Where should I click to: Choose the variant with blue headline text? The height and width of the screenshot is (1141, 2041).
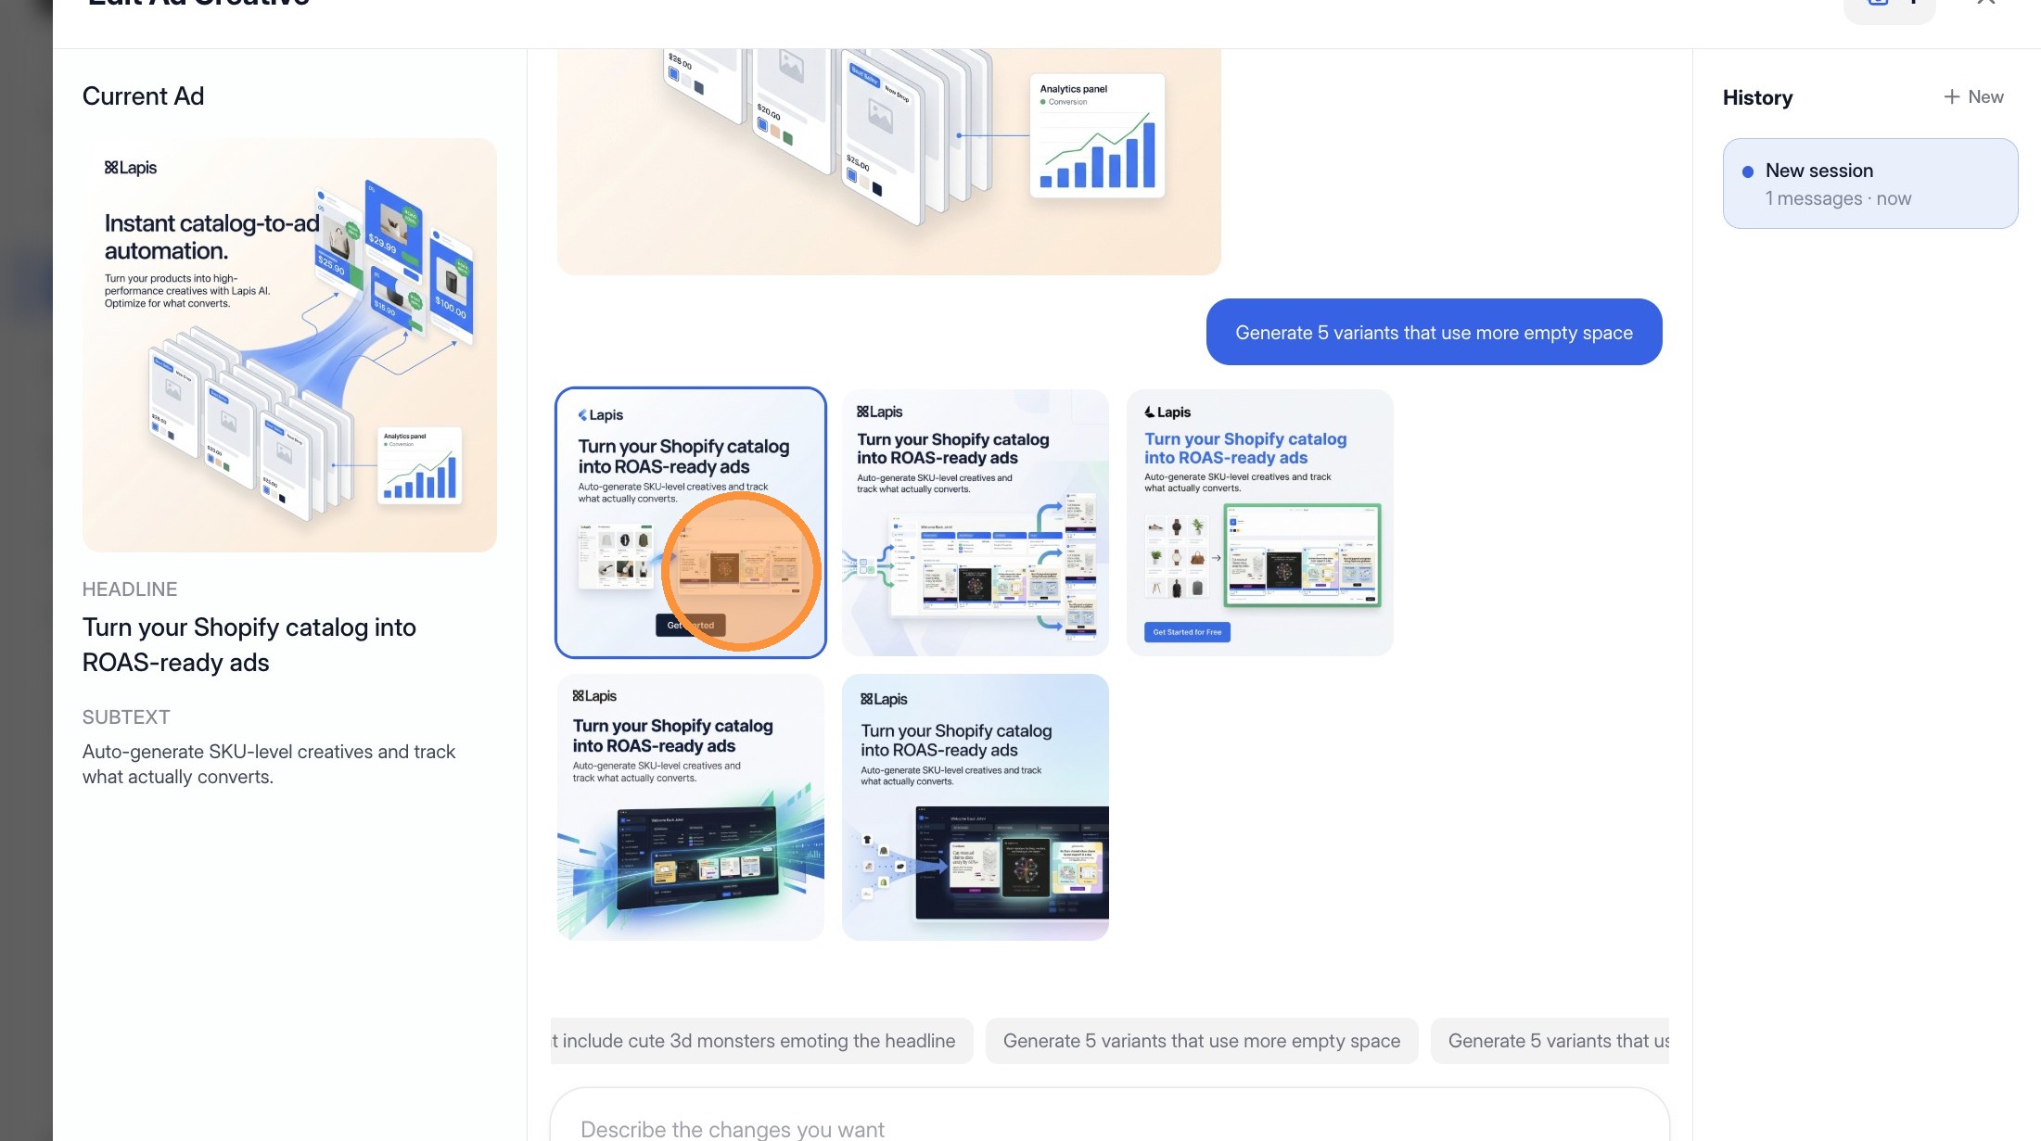(1259, 522)
